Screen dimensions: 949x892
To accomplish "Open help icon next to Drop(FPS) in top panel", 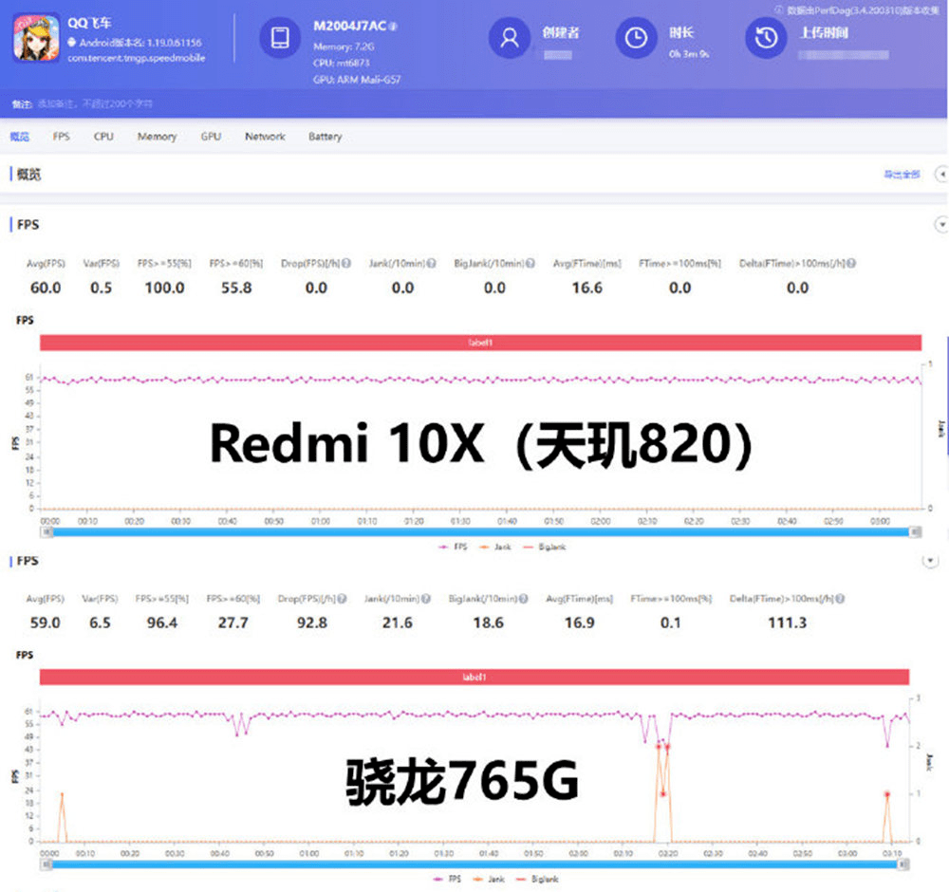I will pyautogui.click(x=346, y=263).
